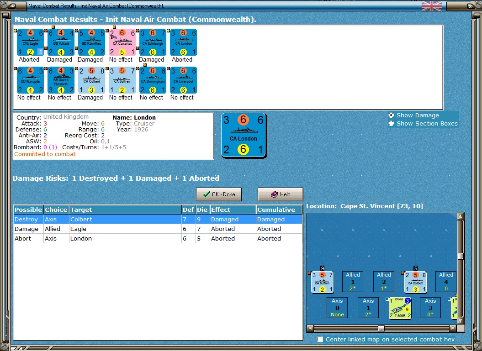Click the Cumulative column header
Image resolution: width=482 pixels, height=351 pixels.
tap(279, 210)
